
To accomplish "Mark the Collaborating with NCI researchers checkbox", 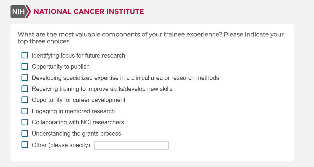I will pyautogui.click(x=25, y=122).
